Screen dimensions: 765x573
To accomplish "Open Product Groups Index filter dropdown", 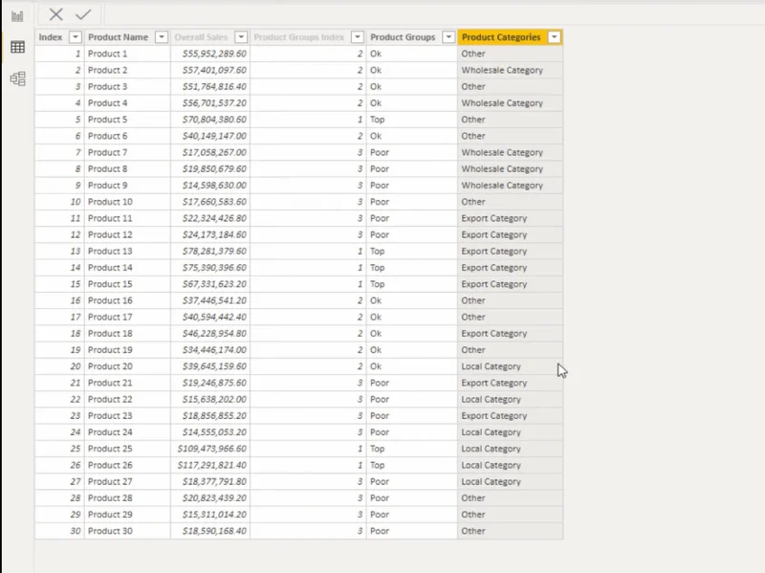I will pyautogui.click(x=358, y=37).
